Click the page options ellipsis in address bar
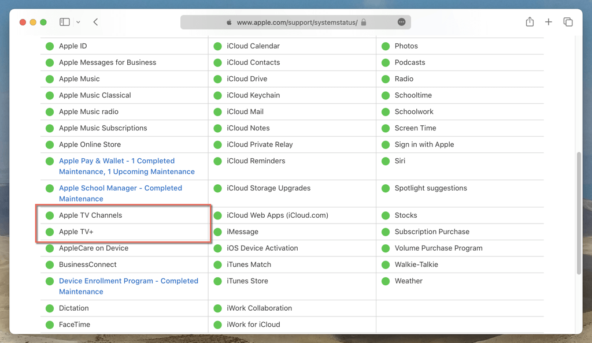The width and height of the screenshot is (592, 343). click(401, 22)
